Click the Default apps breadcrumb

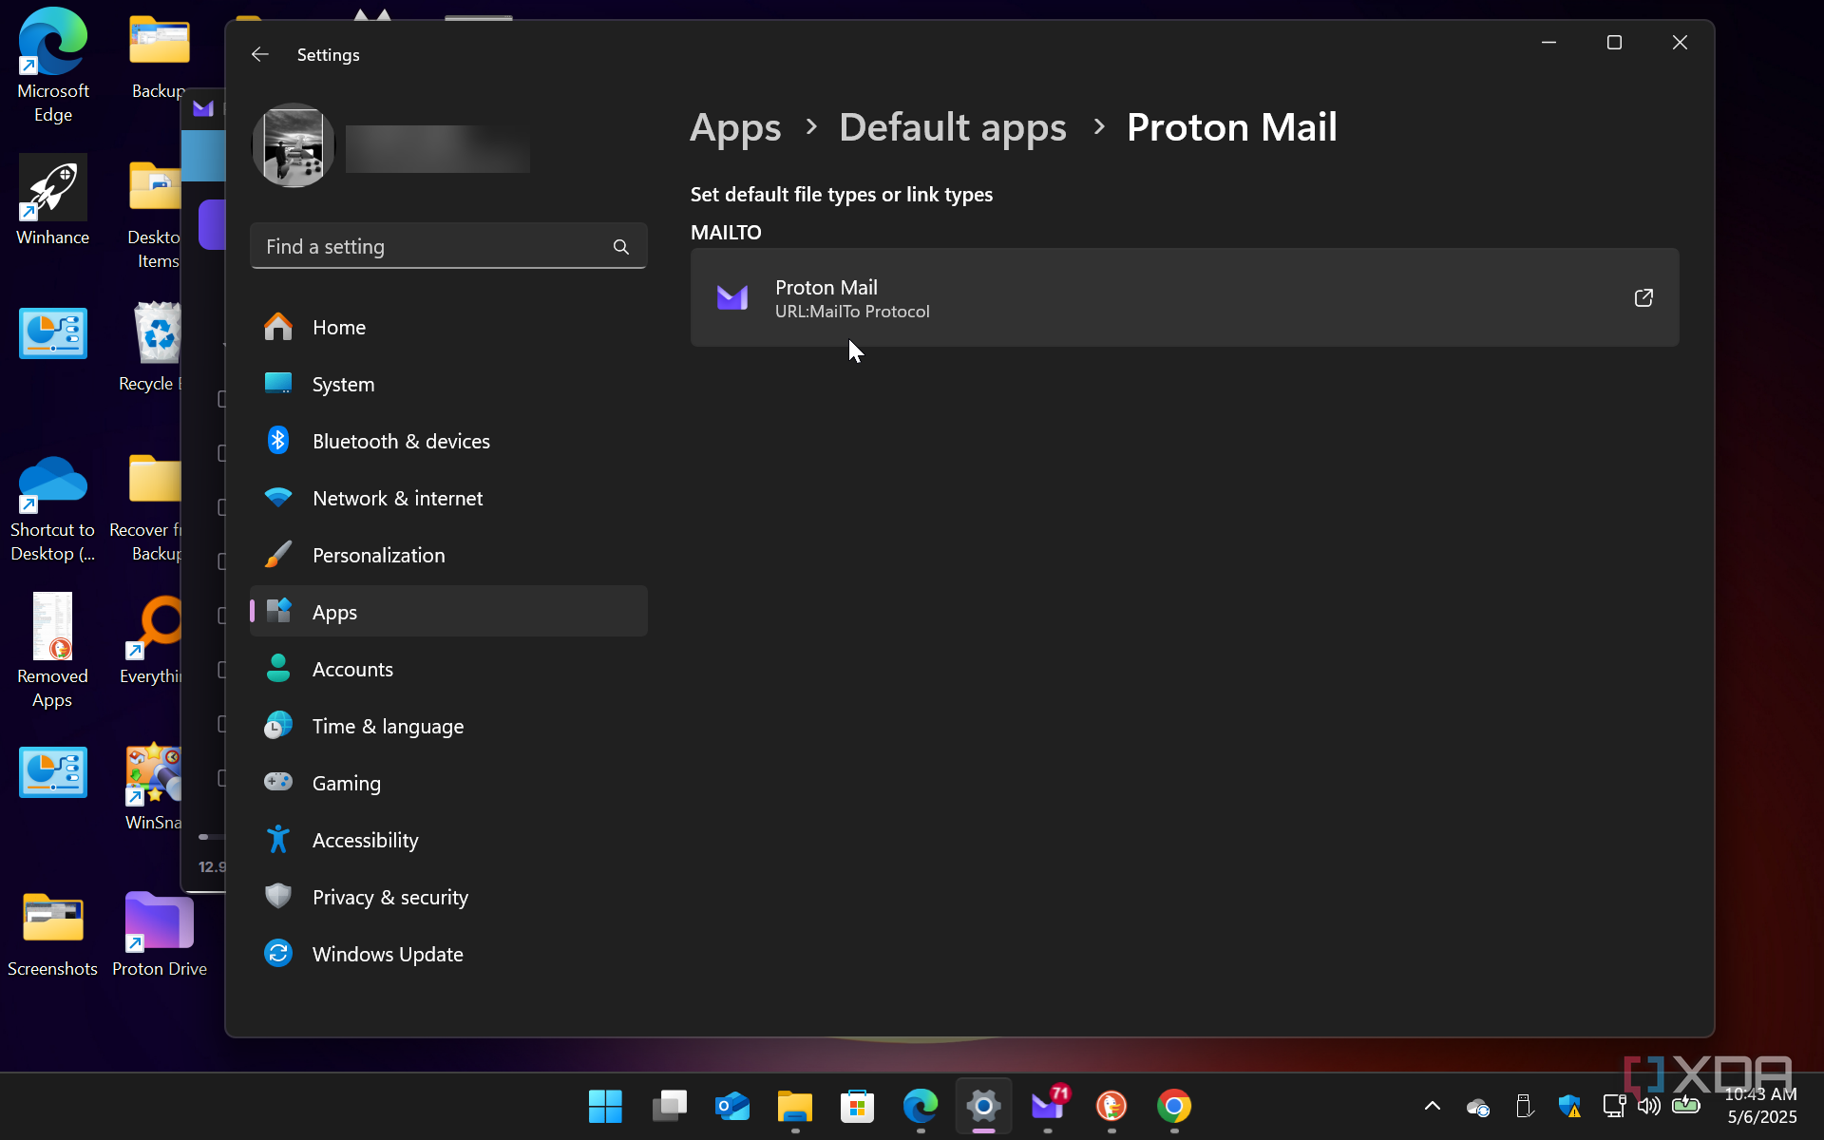coord(952,127)
